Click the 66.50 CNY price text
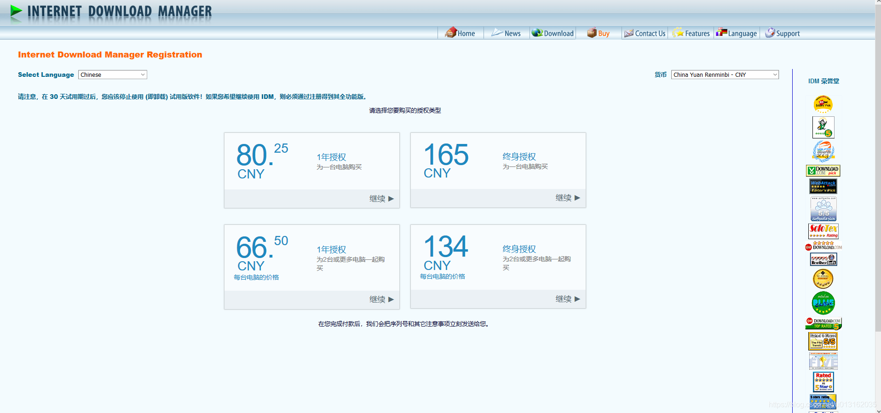 pyautogui.click(x=262, y=253)
